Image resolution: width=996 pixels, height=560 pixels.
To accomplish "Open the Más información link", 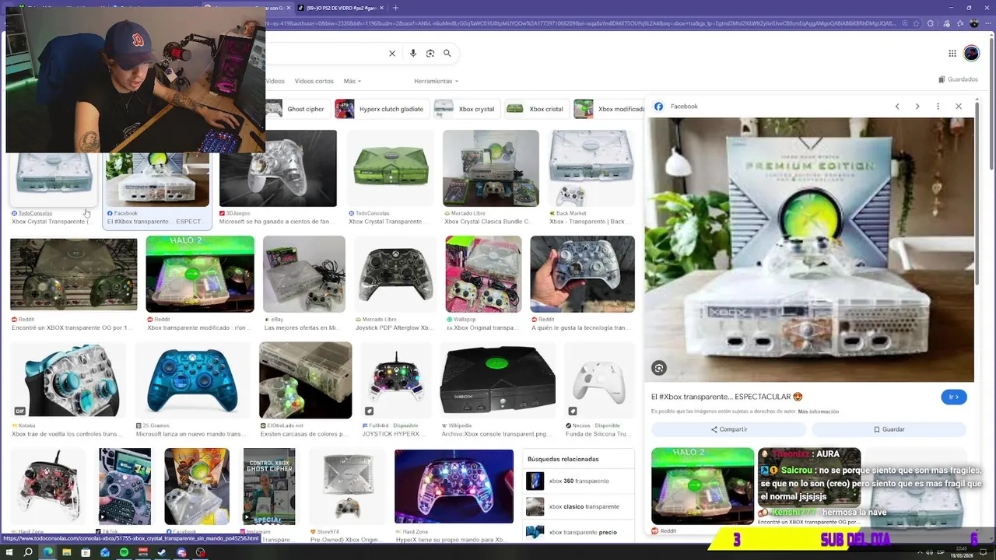I will 819,411.
